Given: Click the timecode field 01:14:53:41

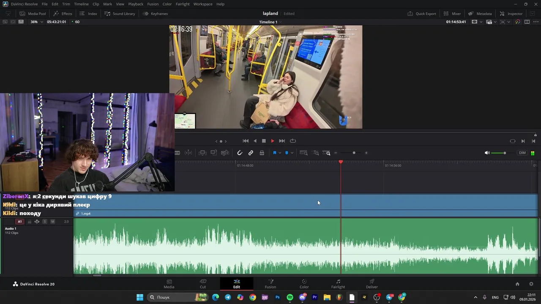Looking at the screenshot, I should (x=456, y=22).
